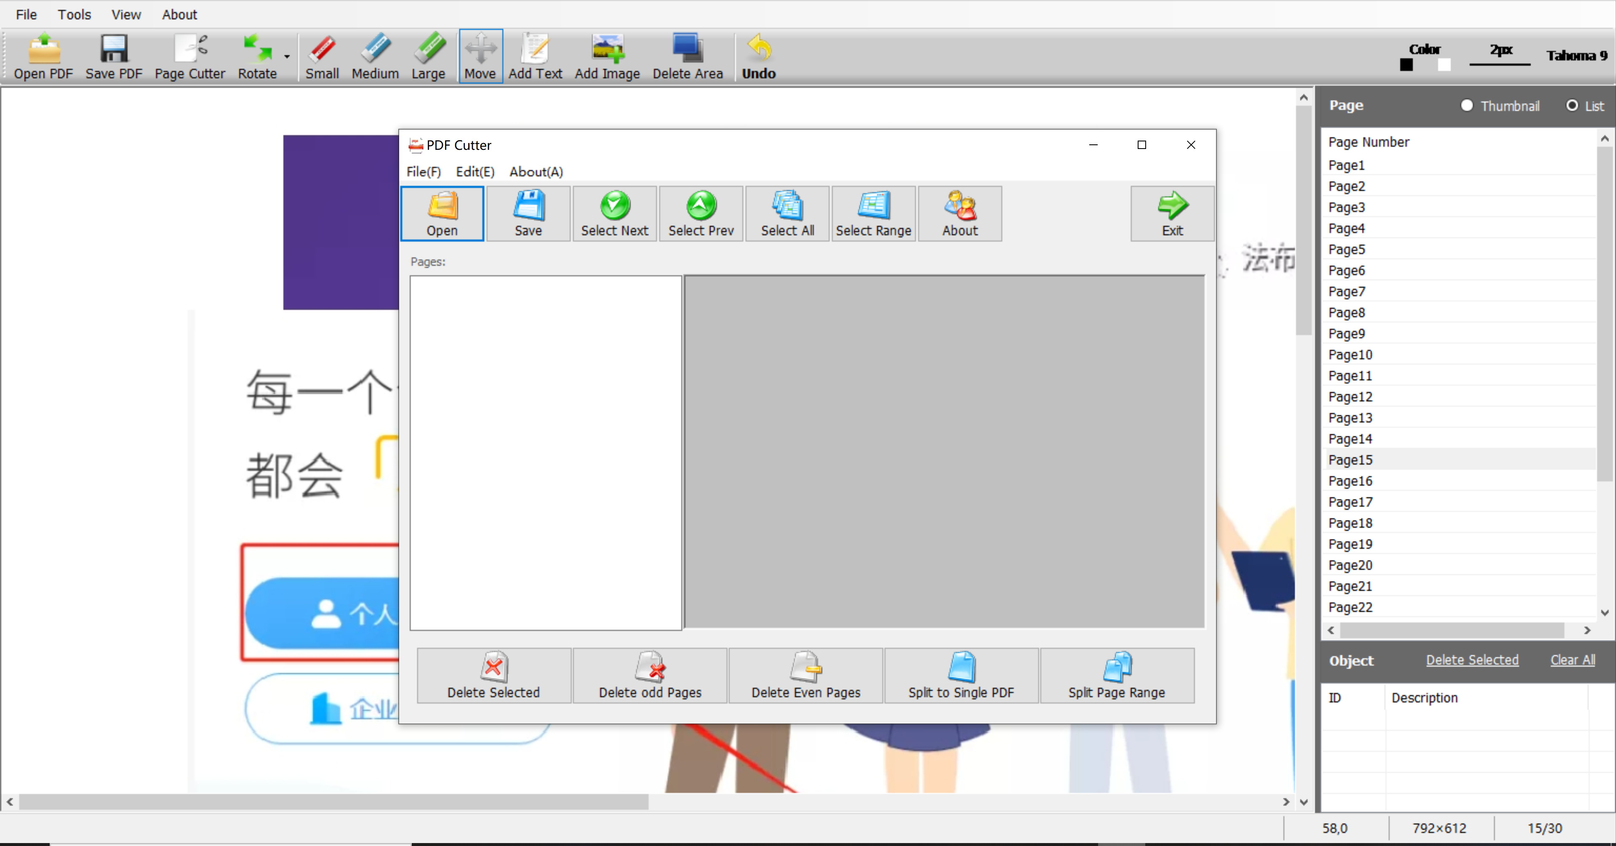Image resolution: width=1616 pixels, height=846 pixels.
Task: Click the Pages list box in PDF Cutter
Action: [x=546, y=453]
